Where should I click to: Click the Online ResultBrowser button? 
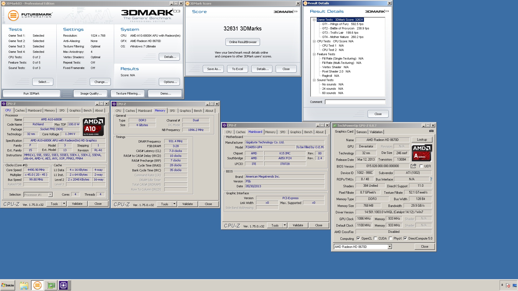click(243, 42)
